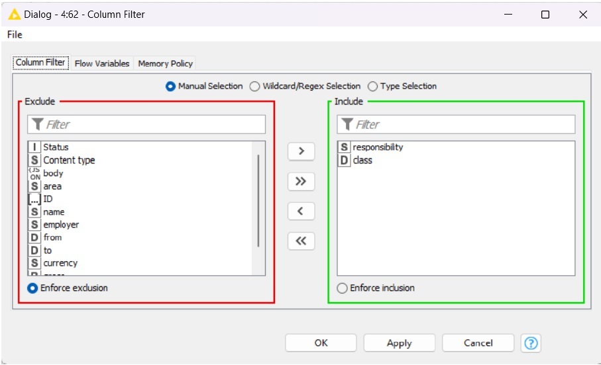Click the Apply button
The width and height of the screenshot is (601, 365).
click(x=399, y=343)
